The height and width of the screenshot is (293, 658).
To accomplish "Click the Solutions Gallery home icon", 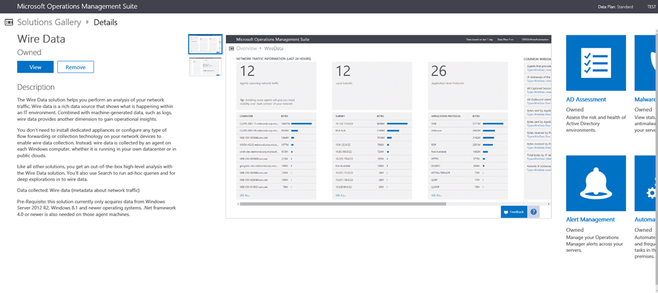I will click(x=9, y=22).
